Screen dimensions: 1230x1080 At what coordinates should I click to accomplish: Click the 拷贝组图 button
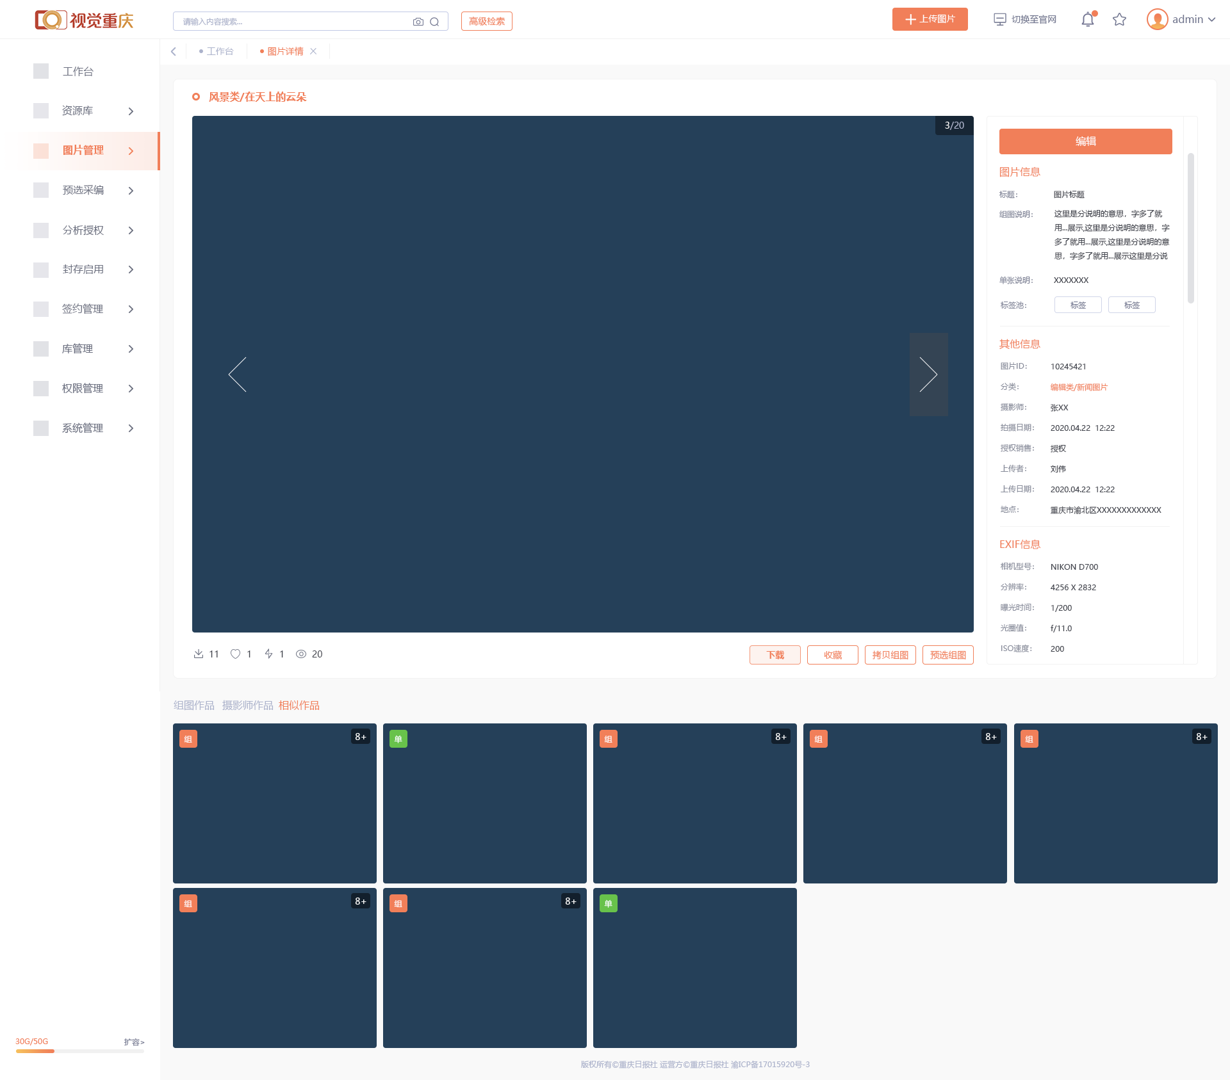tap(890, 655)
